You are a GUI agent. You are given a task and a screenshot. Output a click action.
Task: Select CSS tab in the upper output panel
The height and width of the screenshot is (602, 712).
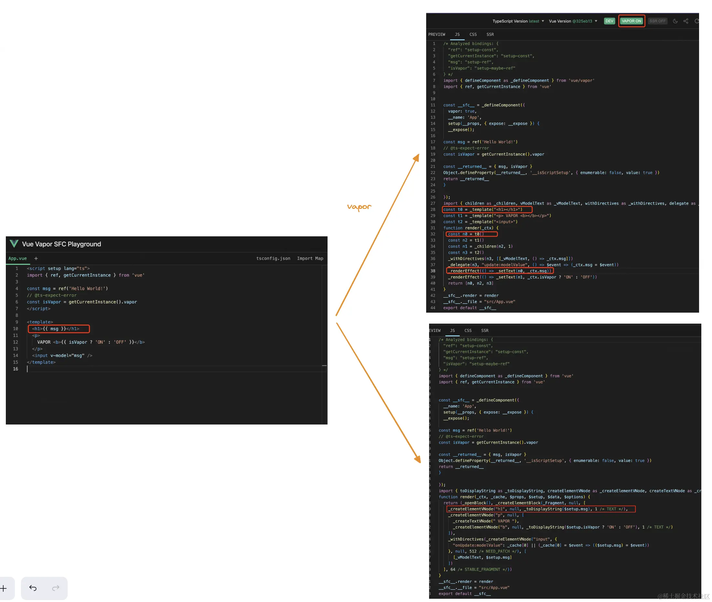point(473,35)
